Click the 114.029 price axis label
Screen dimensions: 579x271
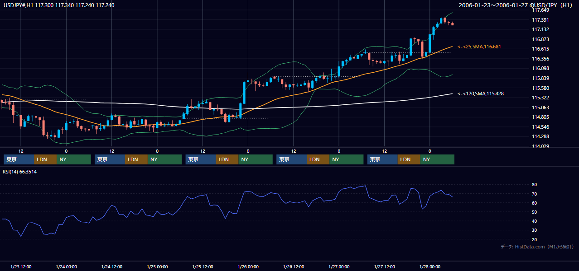coord(540,146)
